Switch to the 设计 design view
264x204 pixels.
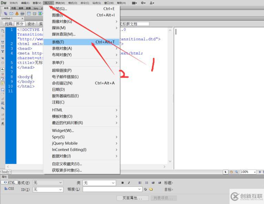[x=31, y=24]
